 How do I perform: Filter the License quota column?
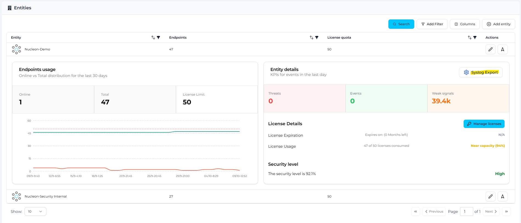coord(475,38)
